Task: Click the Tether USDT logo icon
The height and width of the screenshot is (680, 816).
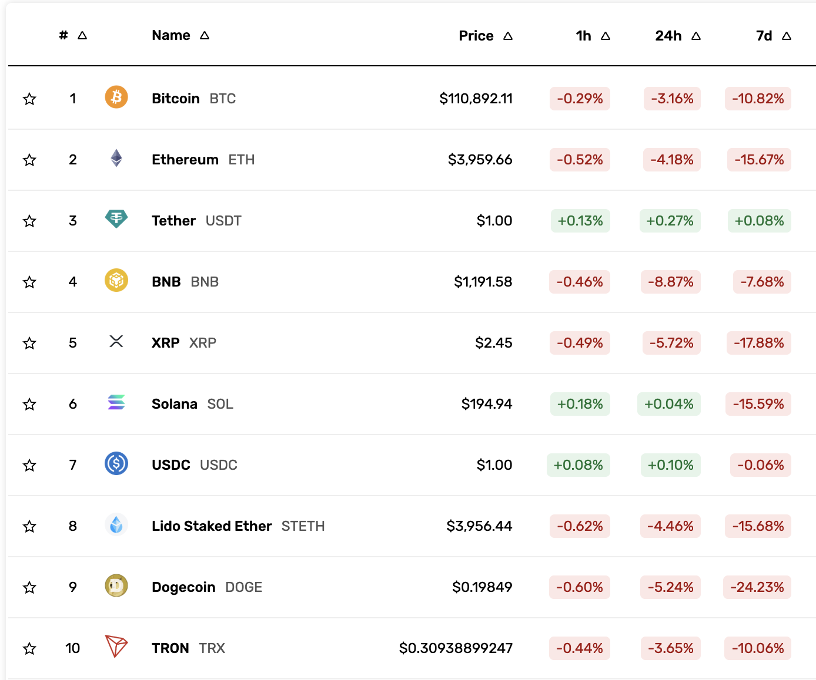Action: click(x=116, y=220)
